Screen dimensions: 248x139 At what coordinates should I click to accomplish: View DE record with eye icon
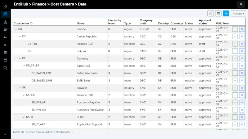pos(242,58)
